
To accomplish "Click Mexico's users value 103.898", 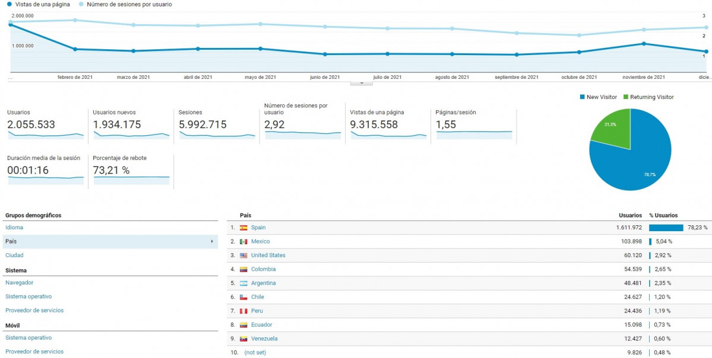I will (x=631, y=242).
